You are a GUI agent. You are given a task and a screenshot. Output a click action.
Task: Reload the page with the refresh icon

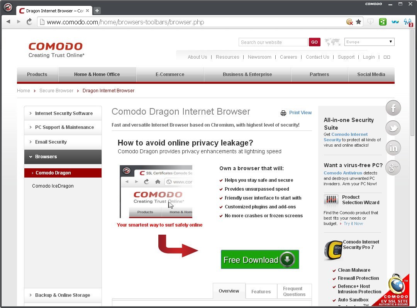click(x=29, y=22)
